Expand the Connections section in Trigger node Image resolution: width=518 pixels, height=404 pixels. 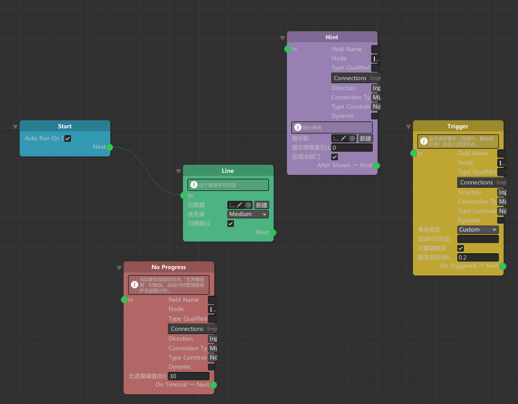(476, 182)
